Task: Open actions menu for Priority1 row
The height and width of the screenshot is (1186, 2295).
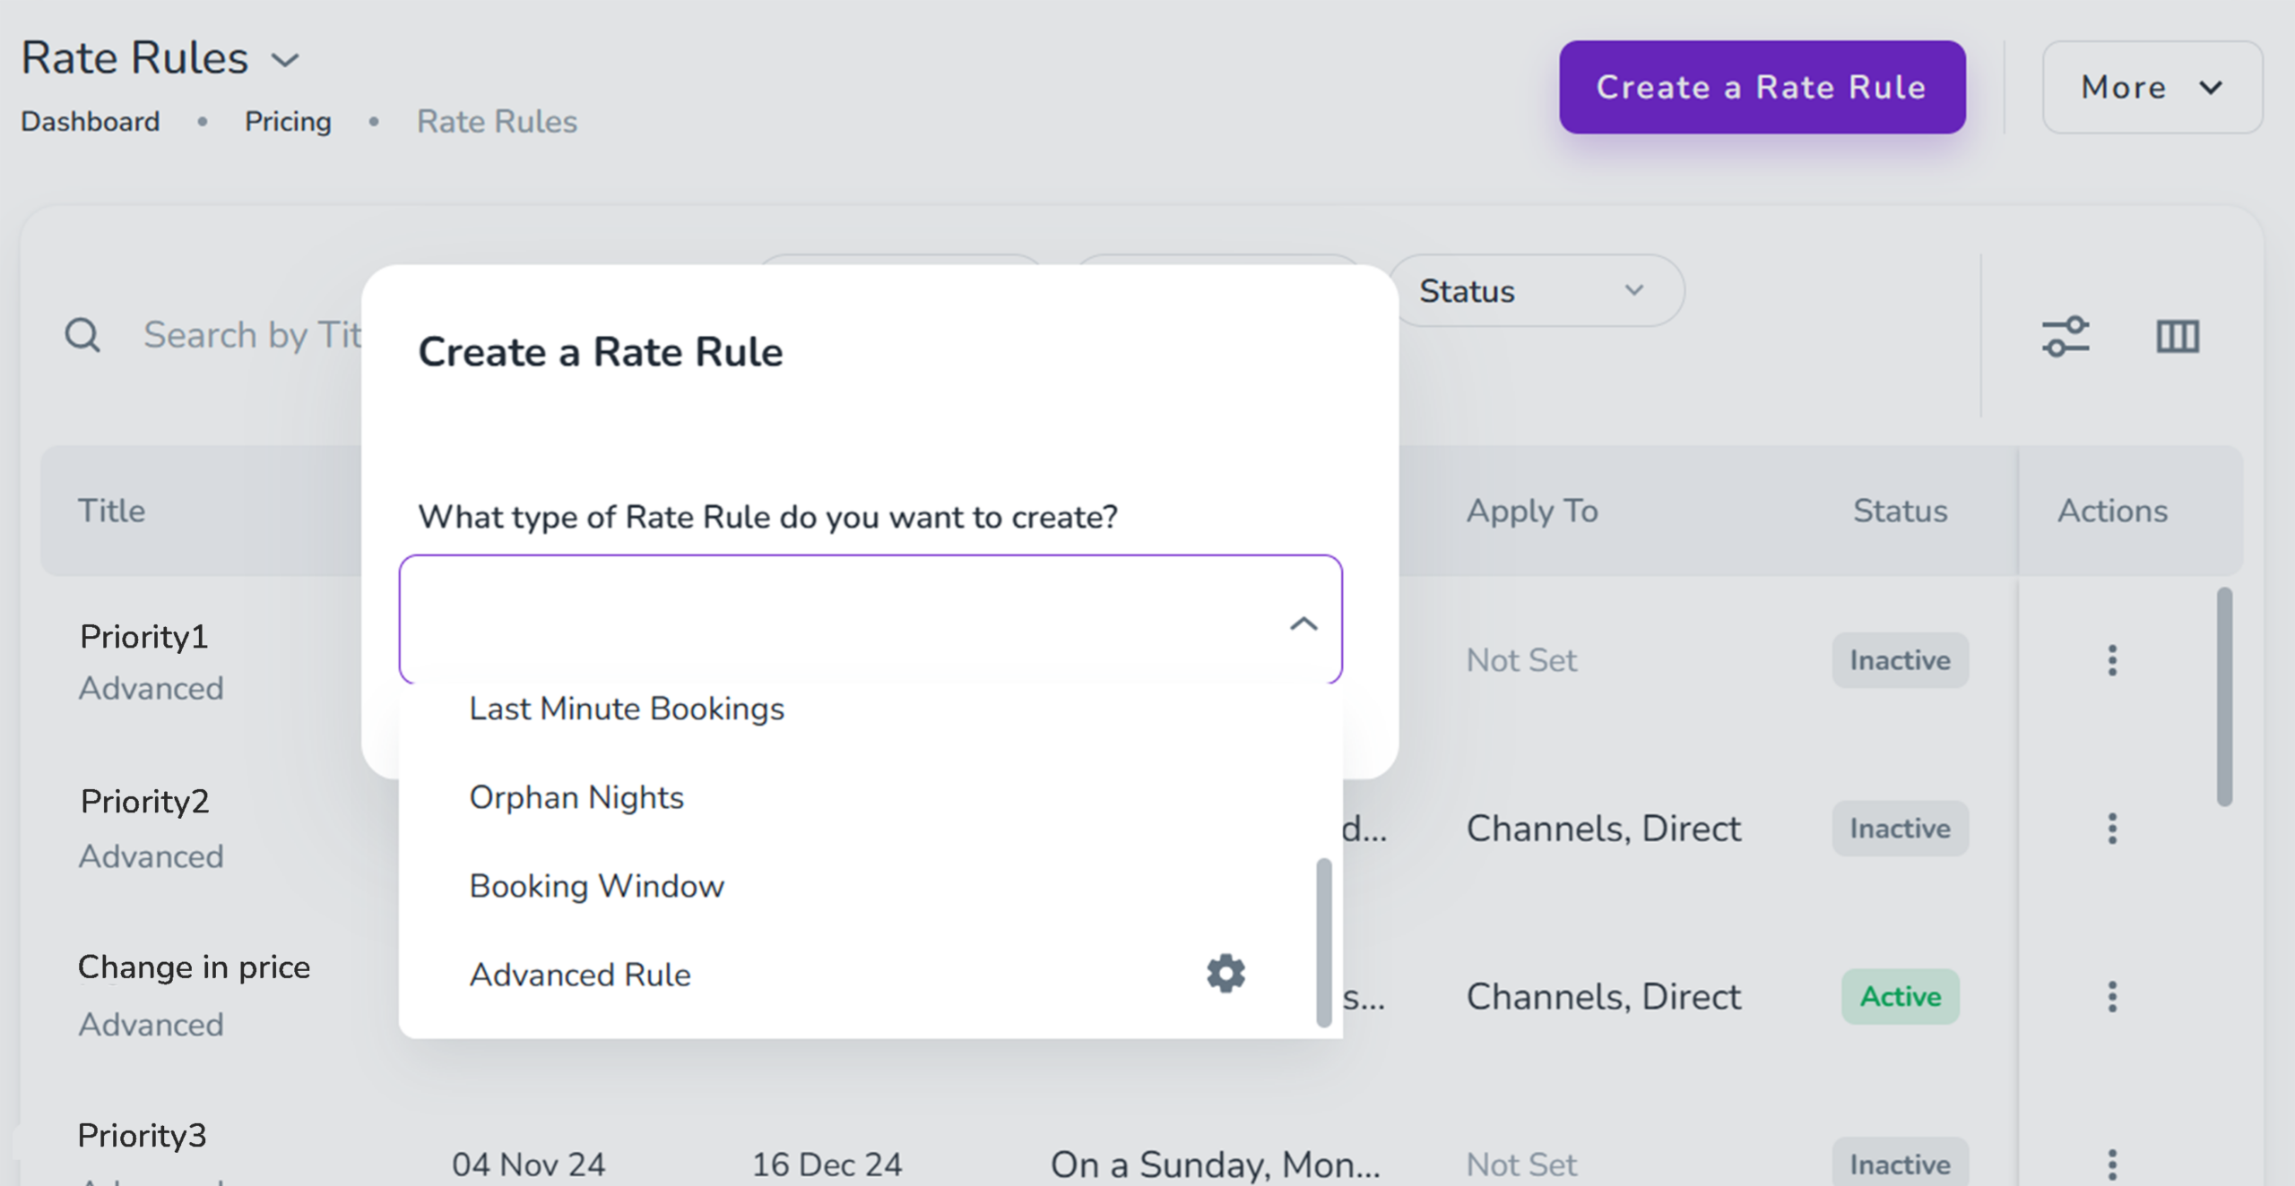Action: click(2112, 660)
